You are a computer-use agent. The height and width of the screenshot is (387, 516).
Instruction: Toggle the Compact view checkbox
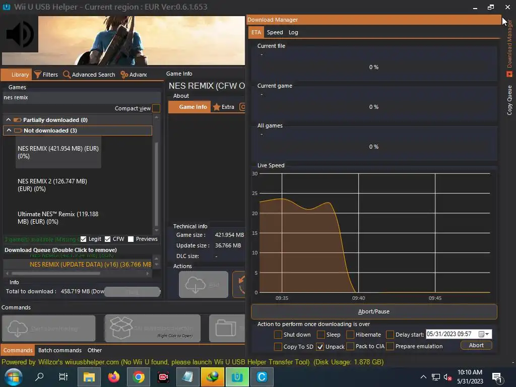pos(156,108)
